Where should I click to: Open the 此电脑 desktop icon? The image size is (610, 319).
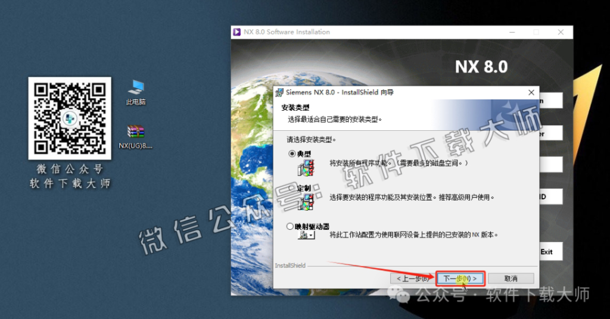[x=136, y=92]
